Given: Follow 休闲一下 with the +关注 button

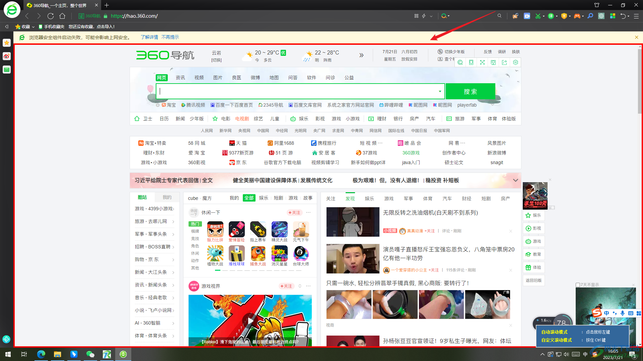Looking at the screenshot, I should [294, 213].
